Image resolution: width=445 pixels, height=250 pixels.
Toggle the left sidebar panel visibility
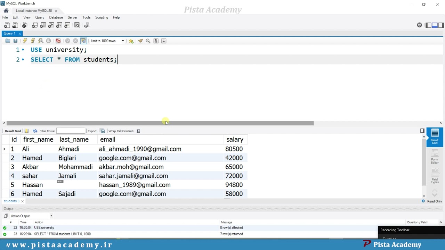428,25
